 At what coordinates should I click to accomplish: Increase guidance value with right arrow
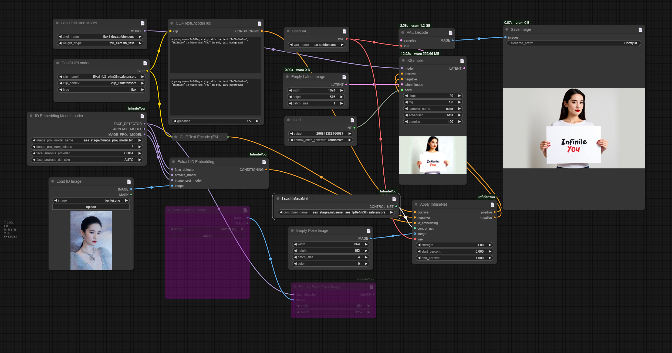coord(257,121)
